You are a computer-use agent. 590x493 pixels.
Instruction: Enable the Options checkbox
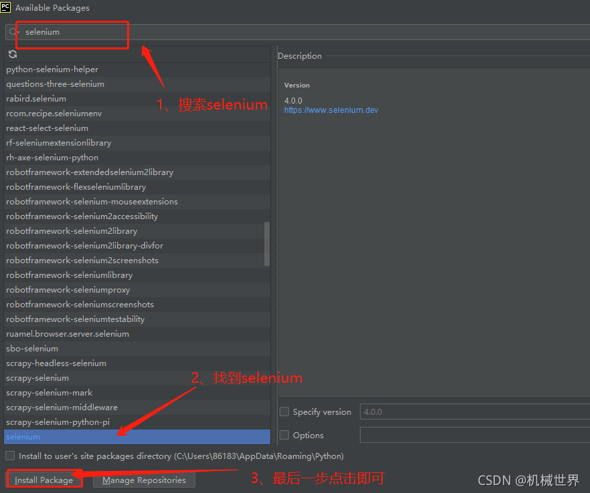(284, 435)
